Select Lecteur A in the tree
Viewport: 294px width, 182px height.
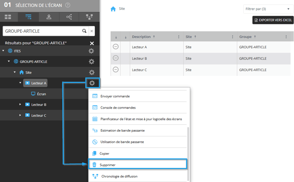35,83
